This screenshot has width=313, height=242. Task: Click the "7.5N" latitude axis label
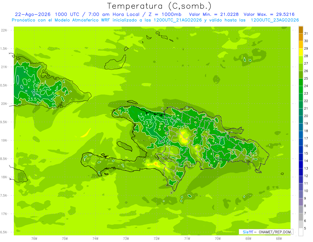[x=4, y=196]
